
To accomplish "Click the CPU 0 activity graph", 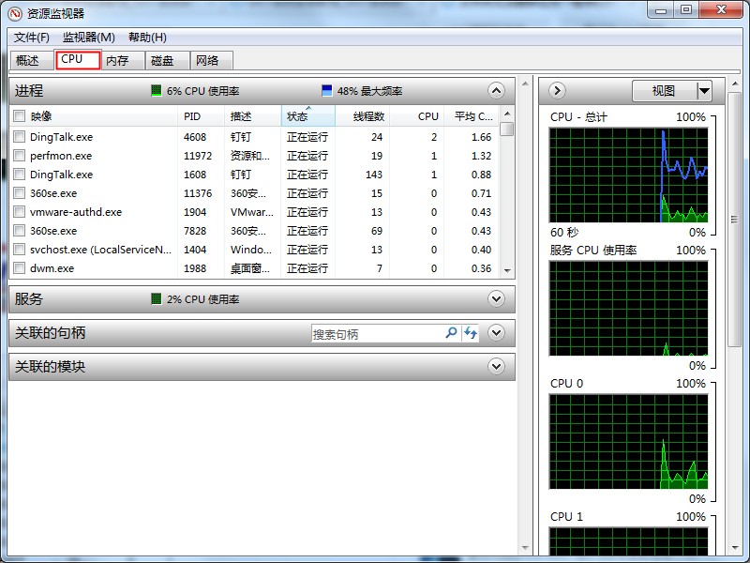I will [628, 441].
